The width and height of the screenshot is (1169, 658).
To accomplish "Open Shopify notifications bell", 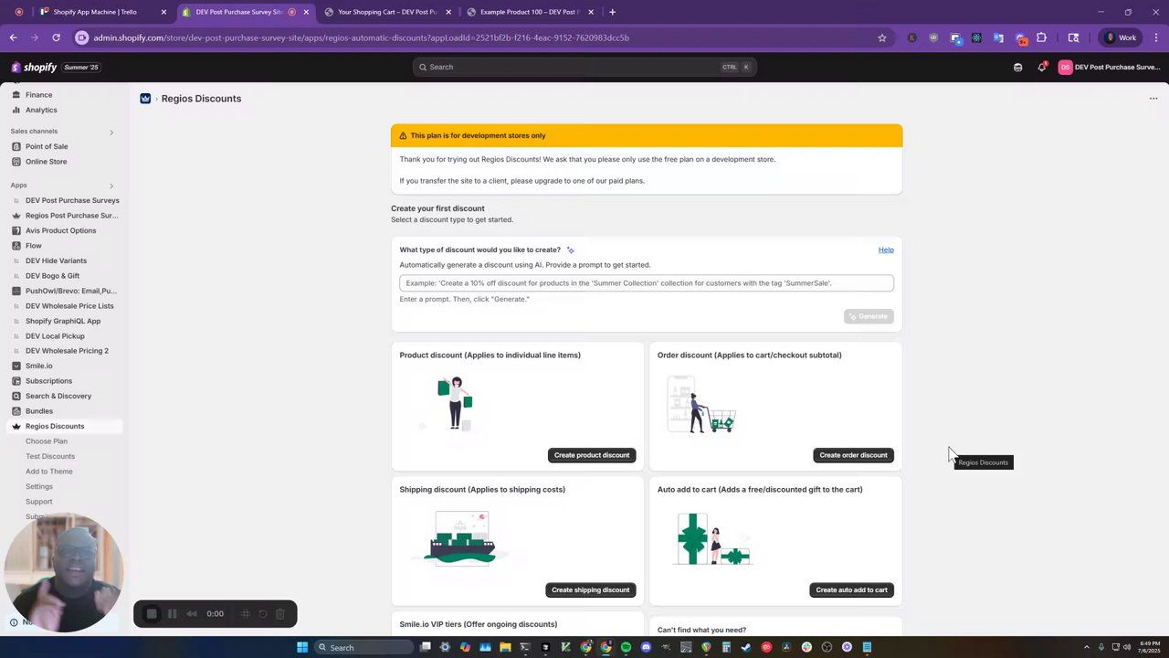I will (1041, 67).
